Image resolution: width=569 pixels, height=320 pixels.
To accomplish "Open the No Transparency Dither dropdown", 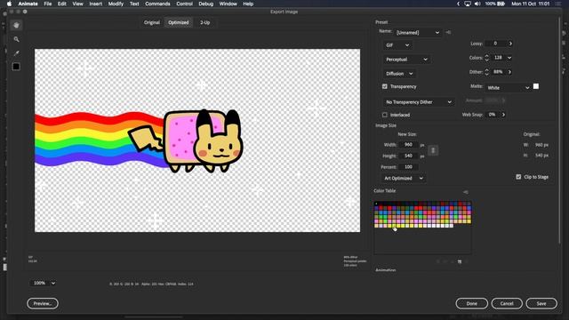I will click(x=419, y=102).
